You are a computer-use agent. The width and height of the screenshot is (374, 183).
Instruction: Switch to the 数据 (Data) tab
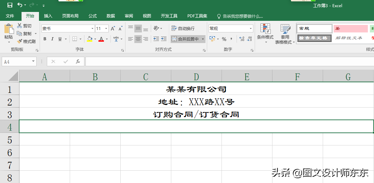(x=111, y=16)
